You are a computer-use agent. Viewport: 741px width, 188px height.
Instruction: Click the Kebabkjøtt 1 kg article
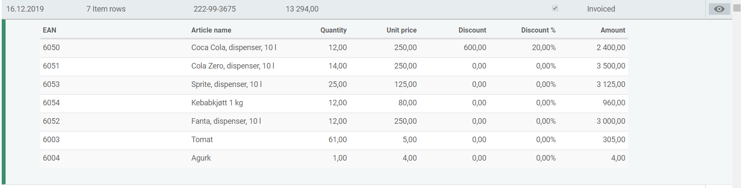click(x=217, y=103)
